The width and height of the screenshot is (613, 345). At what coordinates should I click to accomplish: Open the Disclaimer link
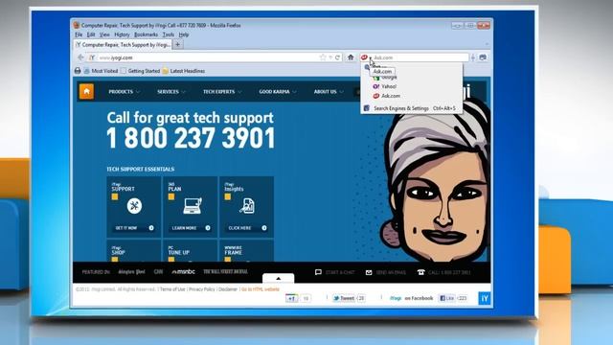pos(228,289)
